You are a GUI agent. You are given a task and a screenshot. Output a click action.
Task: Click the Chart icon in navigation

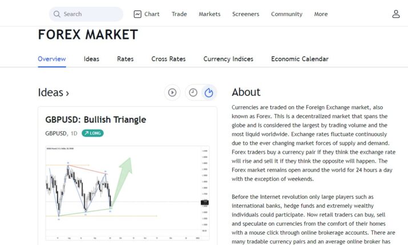[x=138, y=14]
